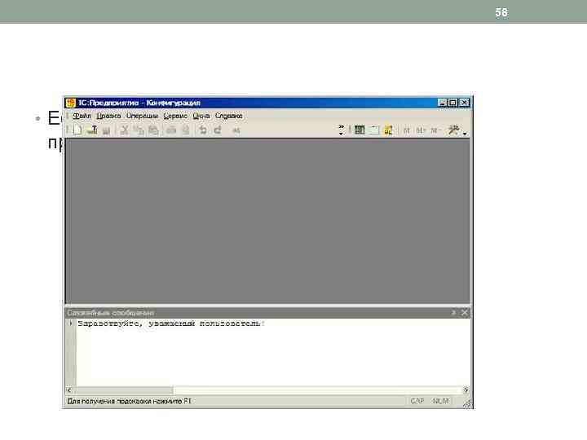Screen dimensions: 587x440
Task: Close the 1C:Предприятие window
Action: click(464, 103)
